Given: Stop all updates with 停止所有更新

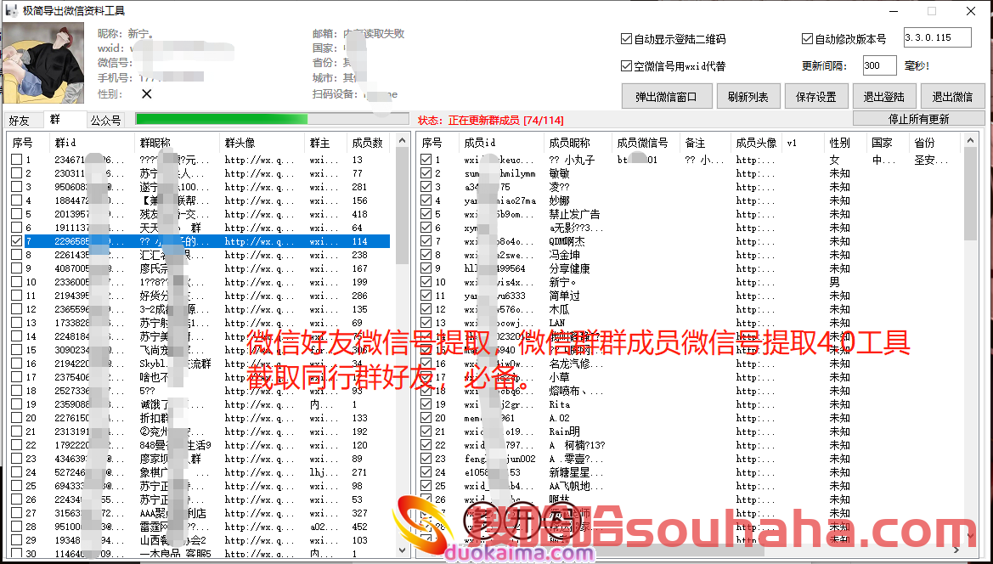Looking at the screenshot, I should (x=918, y=119).
